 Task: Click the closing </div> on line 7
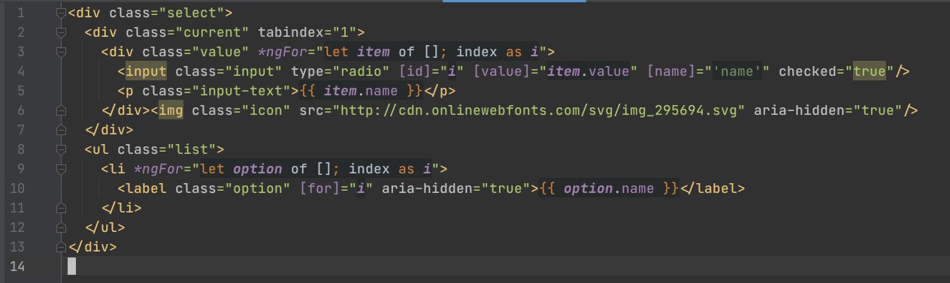(x=109, y=130)
